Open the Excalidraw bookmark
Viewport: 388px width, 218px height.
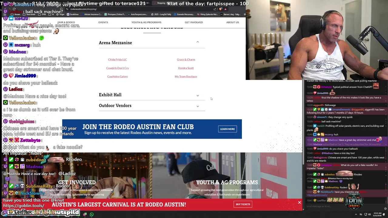click(73, 14)
